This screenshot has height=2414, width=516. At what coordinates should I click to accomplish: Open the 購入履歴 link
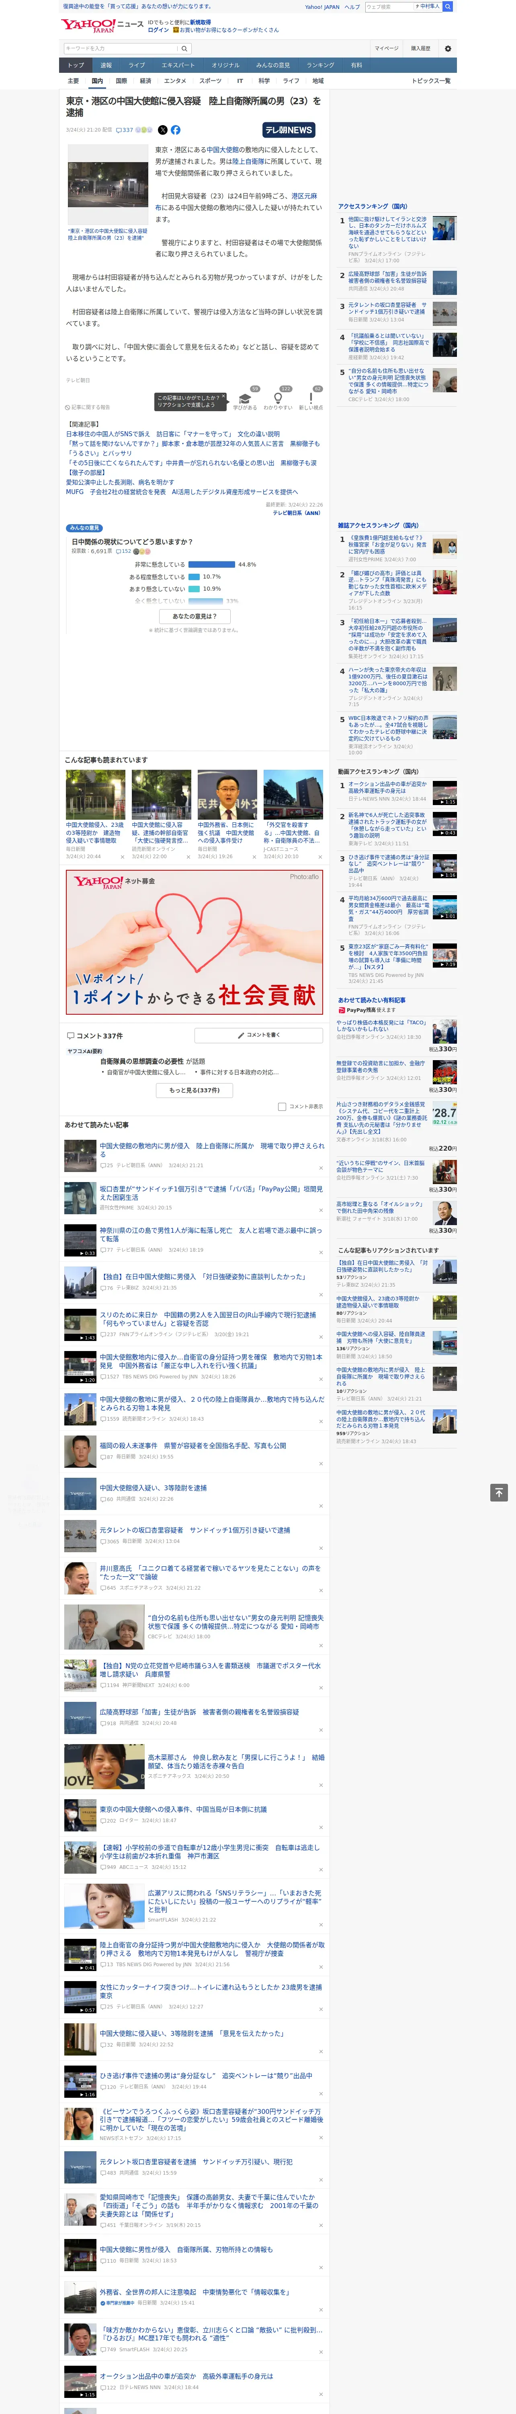click(420, 49)
